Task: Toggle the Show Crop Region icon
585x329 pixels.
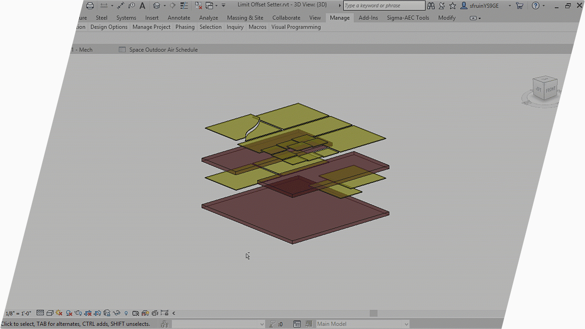Action: pos(97,313)
